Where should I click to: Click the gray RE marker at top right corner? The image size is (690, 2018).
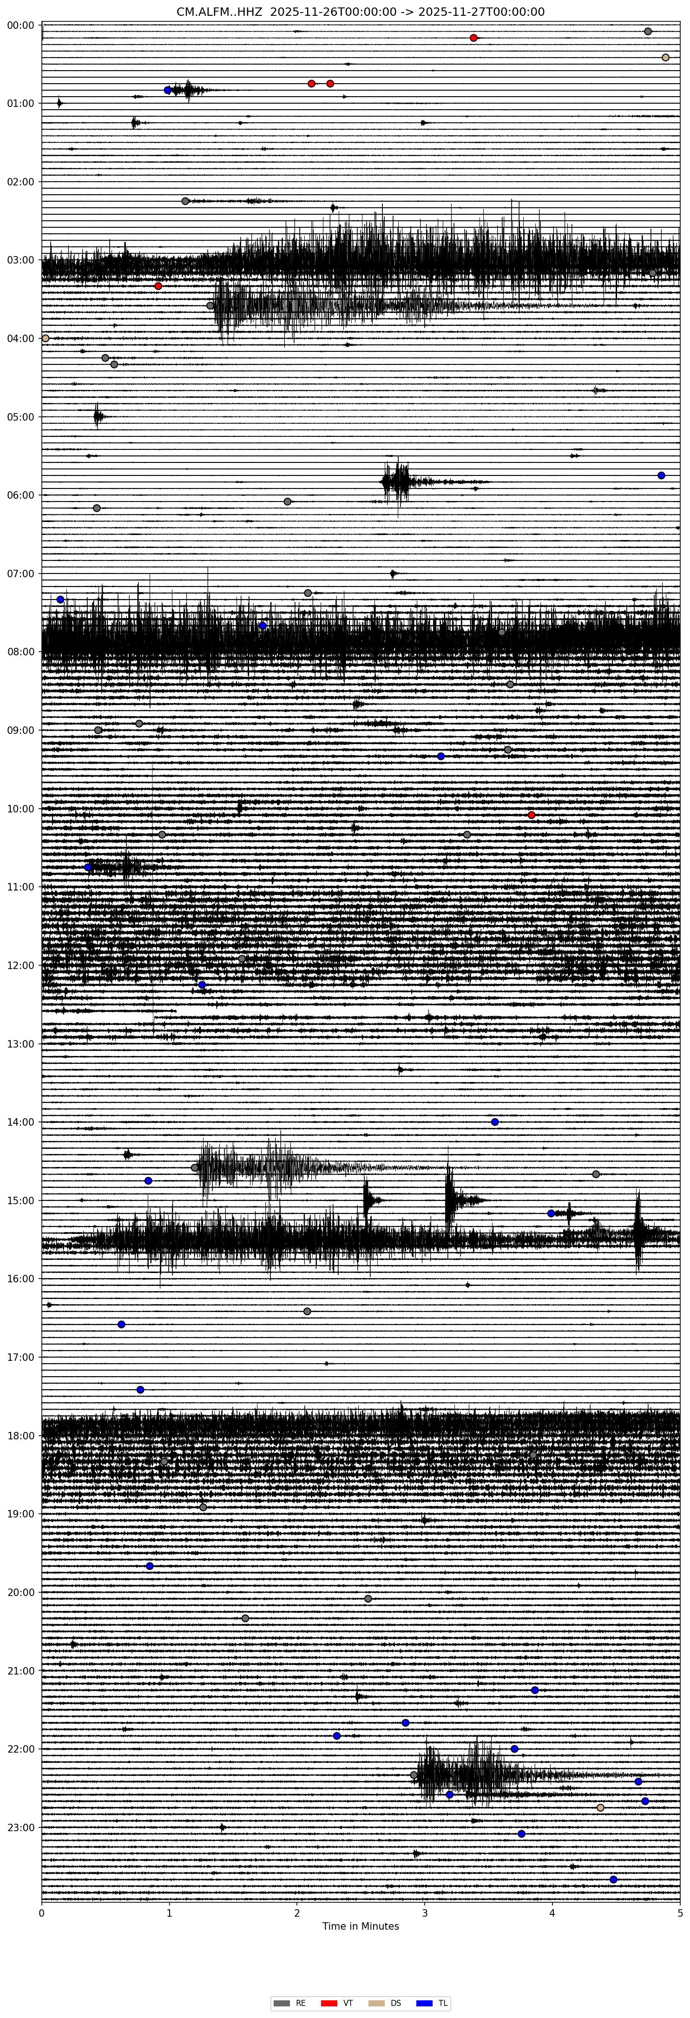pyautogui.click(x=648, y=31)
